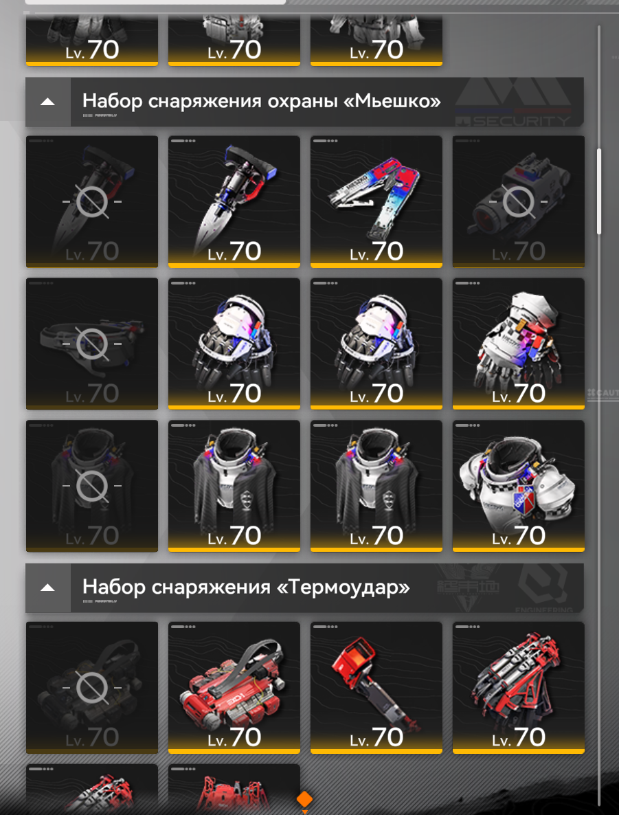Collapse the «Термоудар» gear set section
This screenshot has width=619, height=815.
[x=48, y=588]
